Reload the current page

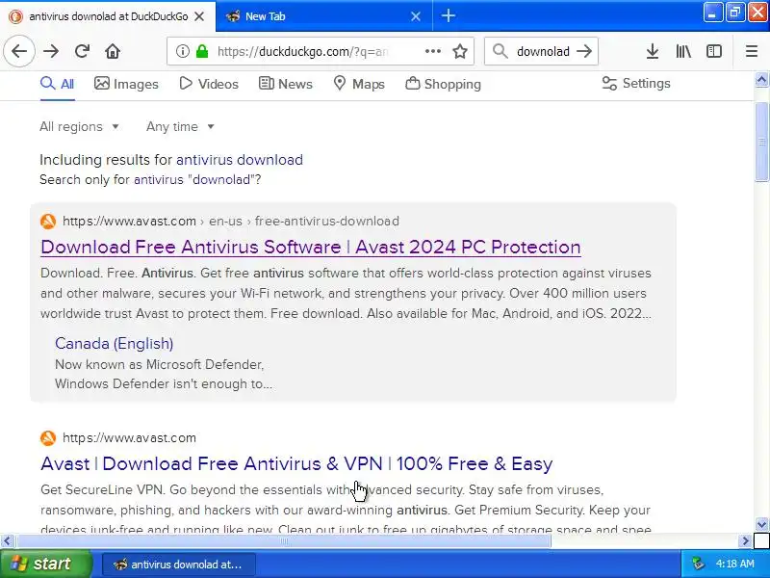click(82, 51)
